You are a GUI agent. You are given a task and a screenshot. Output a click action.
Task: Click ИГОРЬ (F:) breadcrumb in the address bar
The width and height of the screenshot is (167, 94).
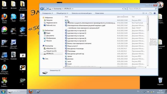tap(68, 9)
